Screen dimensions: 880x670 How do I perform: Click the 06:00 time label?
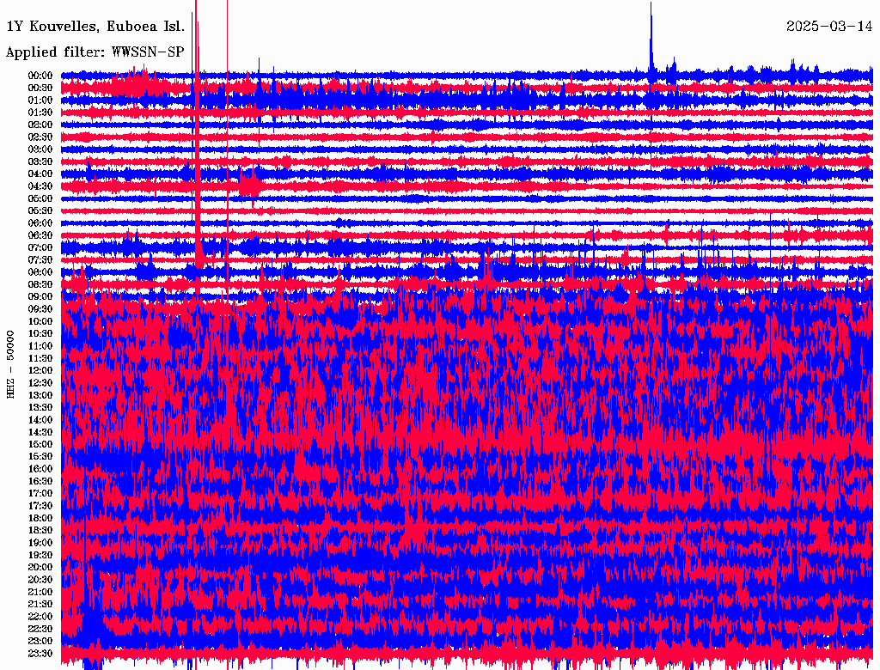coord(40,223)
